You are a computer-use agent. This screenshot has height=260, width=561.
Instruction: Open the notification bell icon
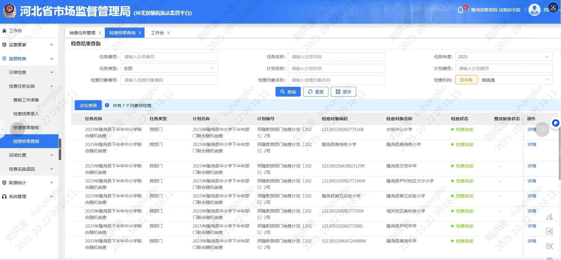[460, 10]
